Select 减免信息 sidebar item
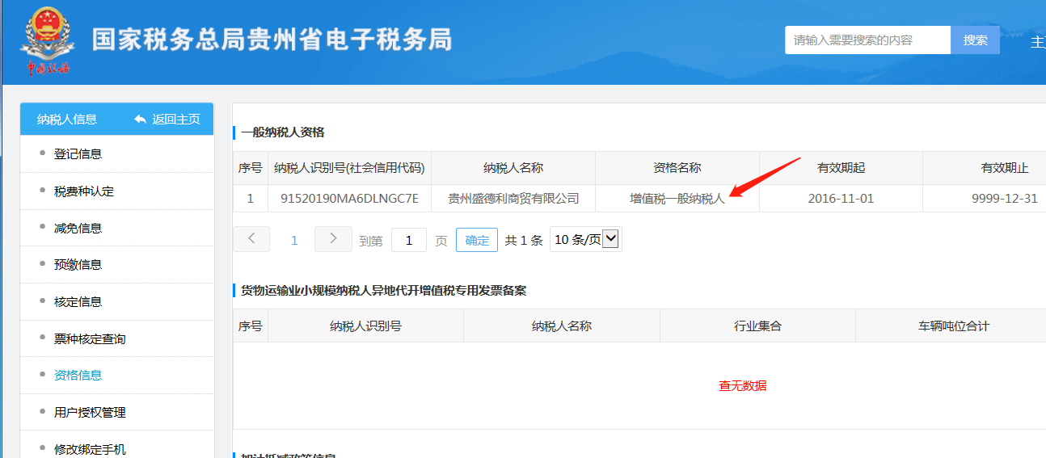 tap(78, 228)
